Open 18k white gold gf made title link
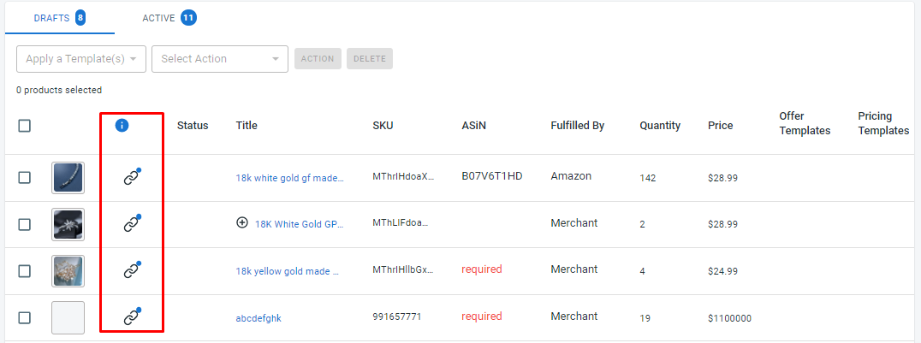Viewport: 921px width, 343px height. [289, 178]
